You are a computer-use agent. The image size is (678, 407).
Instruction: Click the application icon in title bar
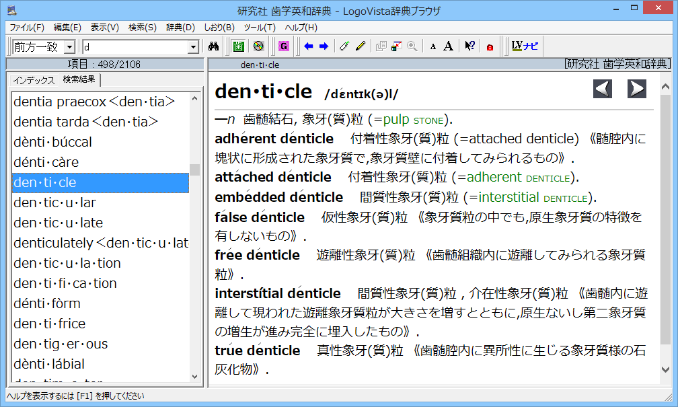[x=12, y=9]
